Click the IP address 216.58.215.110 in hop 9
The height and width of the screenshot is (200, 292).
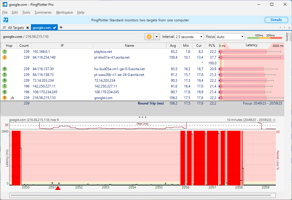(x=44, y=98)
